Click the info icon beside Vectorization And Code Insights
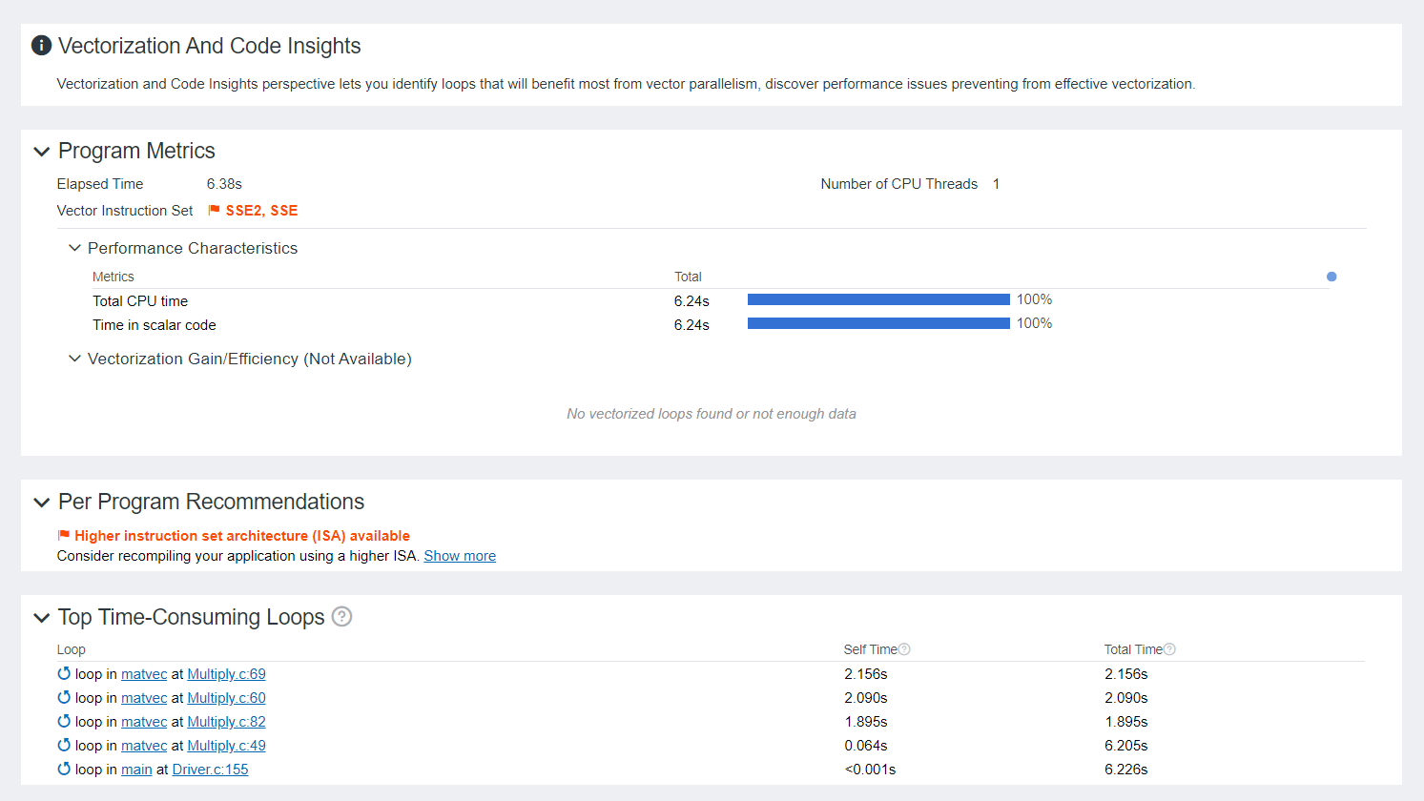Image resolution: width=1424 pixels, height=801 pixels. pos(41,46)
